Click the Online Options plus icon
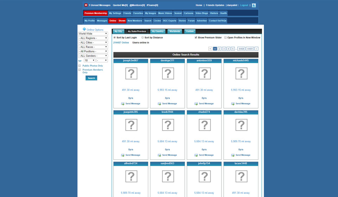 click(x=84, y=29)
